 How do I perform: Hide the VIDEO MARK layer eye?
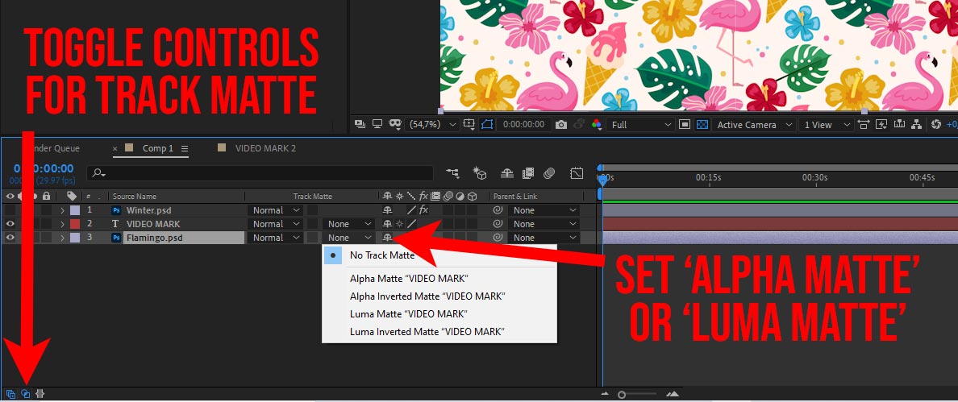click(x=10, y=224)
